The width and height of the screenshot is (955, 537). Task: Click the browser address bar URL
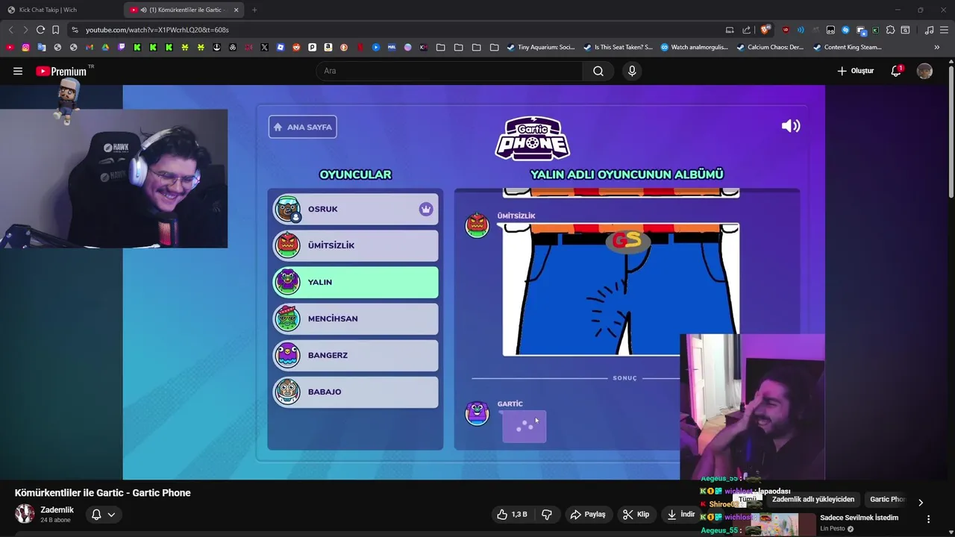[x=157, y=30]
